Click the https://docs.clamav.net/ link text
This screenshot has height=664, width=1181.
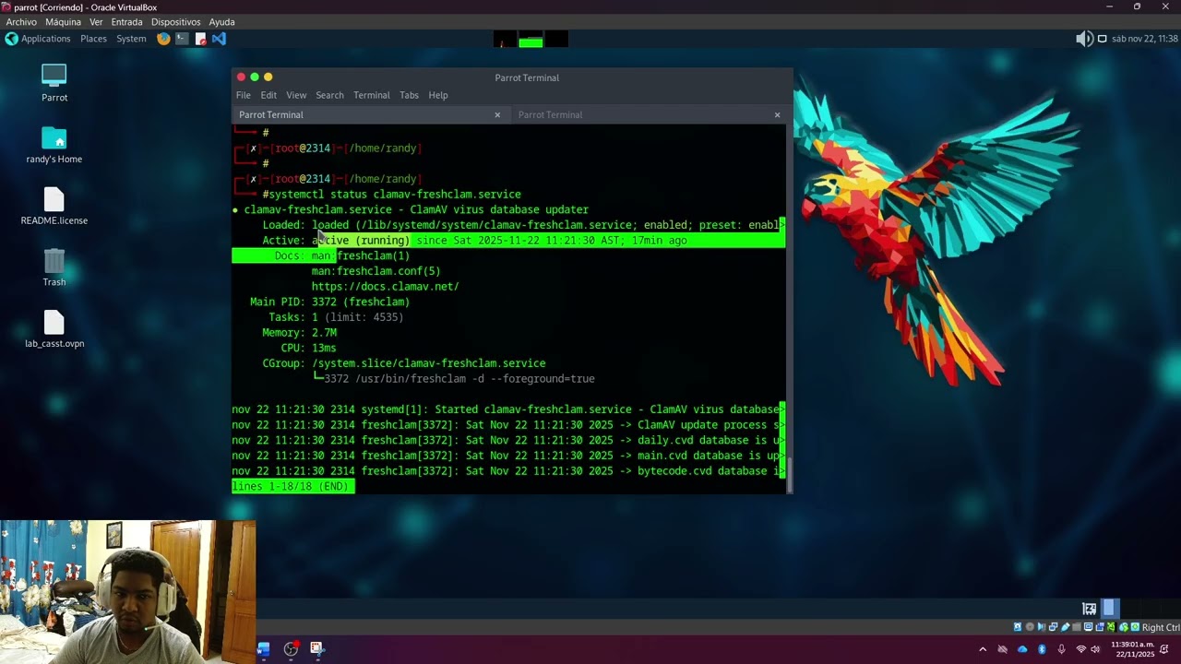point(385,287)
